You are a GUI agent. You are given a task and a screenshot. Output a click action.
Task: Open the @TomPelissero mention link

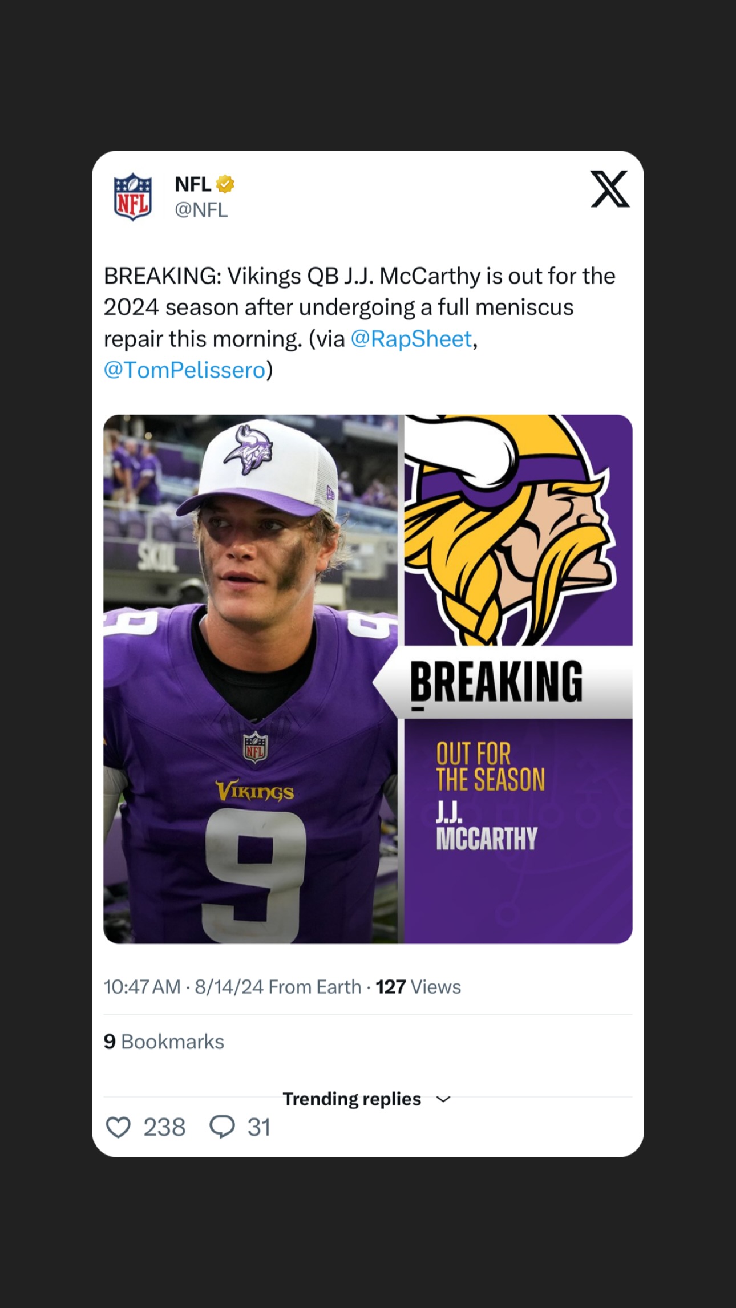tap(185, 370)
